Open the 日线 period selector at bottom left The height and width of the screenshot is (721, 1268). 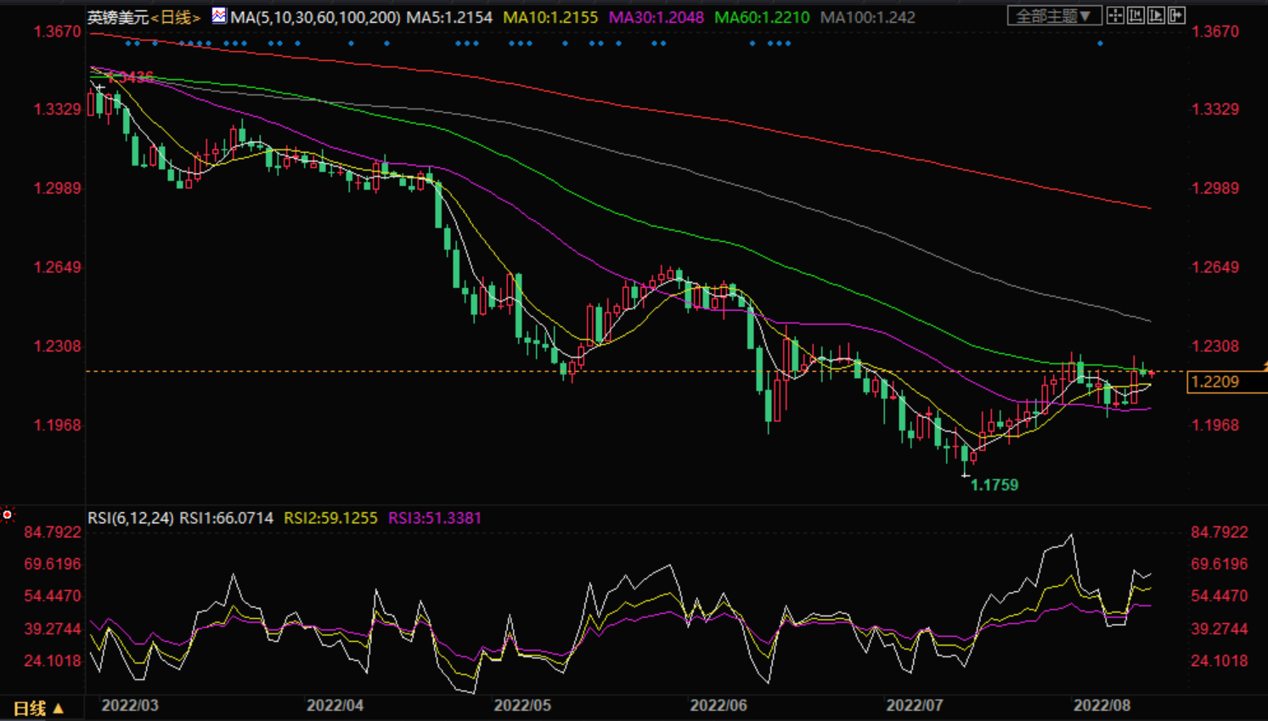tap(39, 707)
